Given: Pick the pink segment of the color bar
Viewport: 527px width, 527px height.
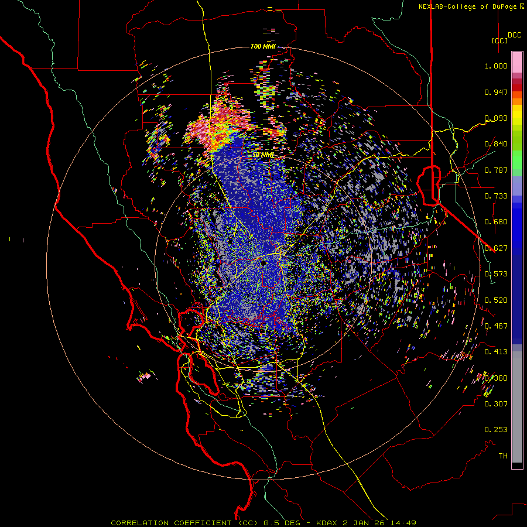Looking at the screenshot, I should pyautogui.click(x=517, y=62).
